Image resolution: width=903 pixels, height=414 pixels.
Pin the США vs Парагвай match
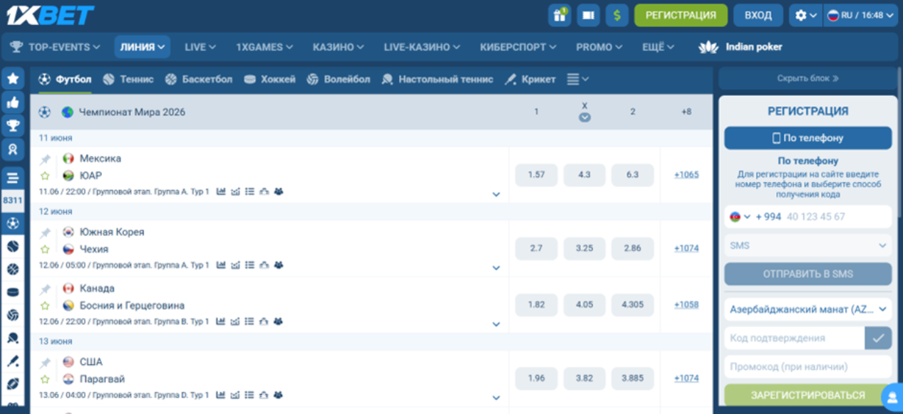45,361
